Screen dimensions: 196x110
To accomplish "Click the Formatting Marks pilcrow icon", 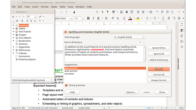I will click(x=107, y=12).
